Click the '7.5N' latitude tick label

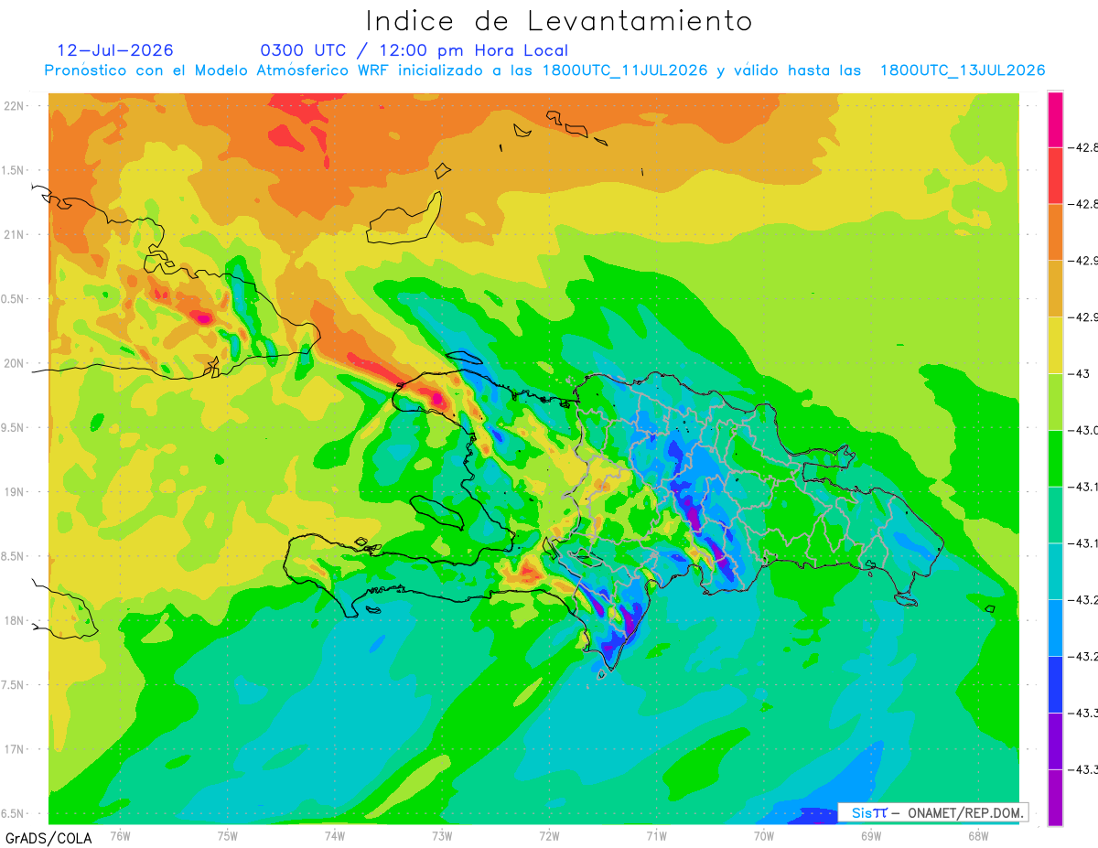(14, 685)
